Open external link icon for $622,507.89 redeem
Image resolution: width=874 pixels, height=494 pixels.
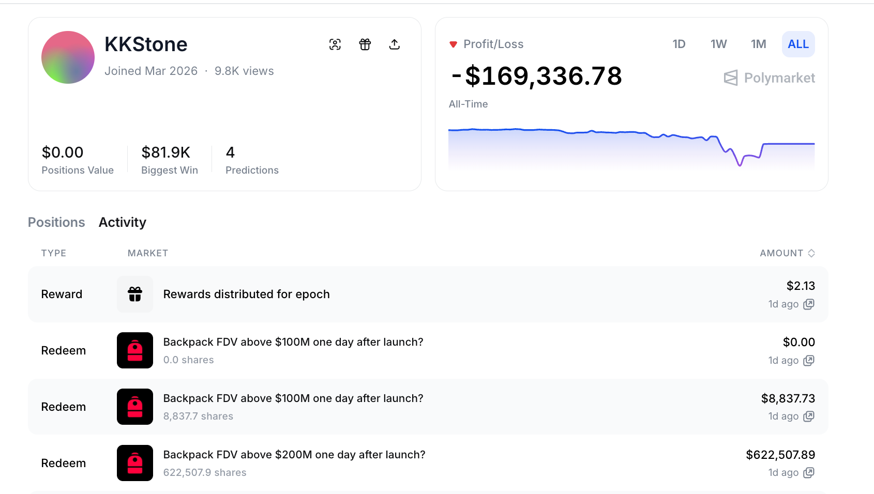[809, 473]
